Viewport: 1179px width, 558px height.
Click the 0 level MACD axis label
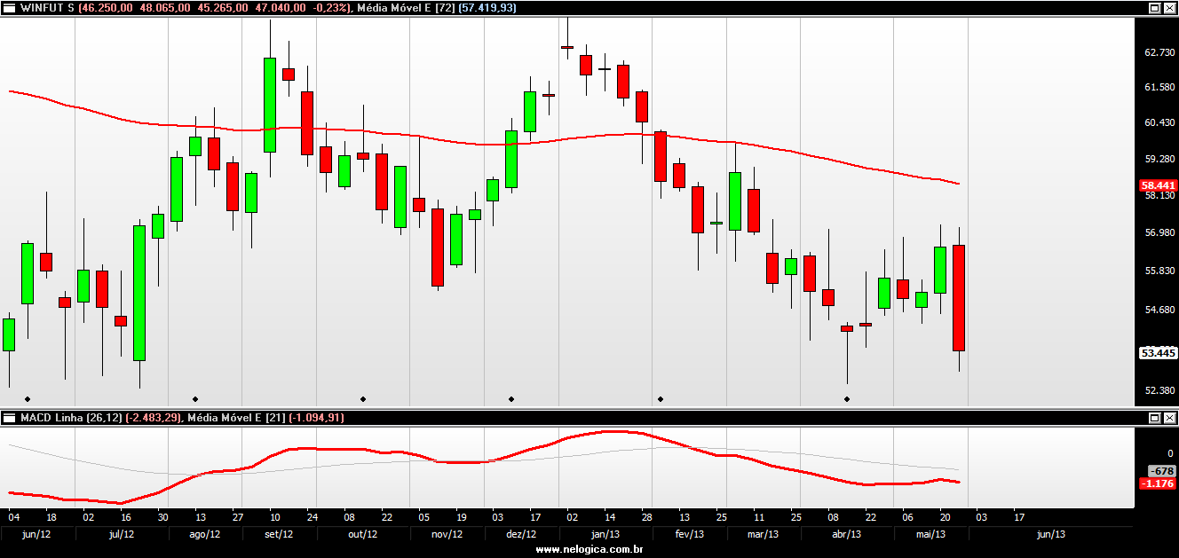tap(1170, 453)
